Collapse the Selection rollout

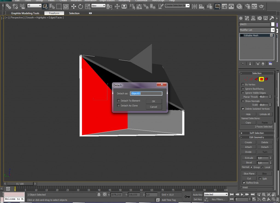click(x=256, y=73)
